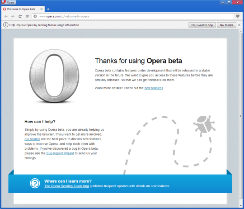Minimize the Opera window
The image size is (244, 209).
click(x=223, y=2)
